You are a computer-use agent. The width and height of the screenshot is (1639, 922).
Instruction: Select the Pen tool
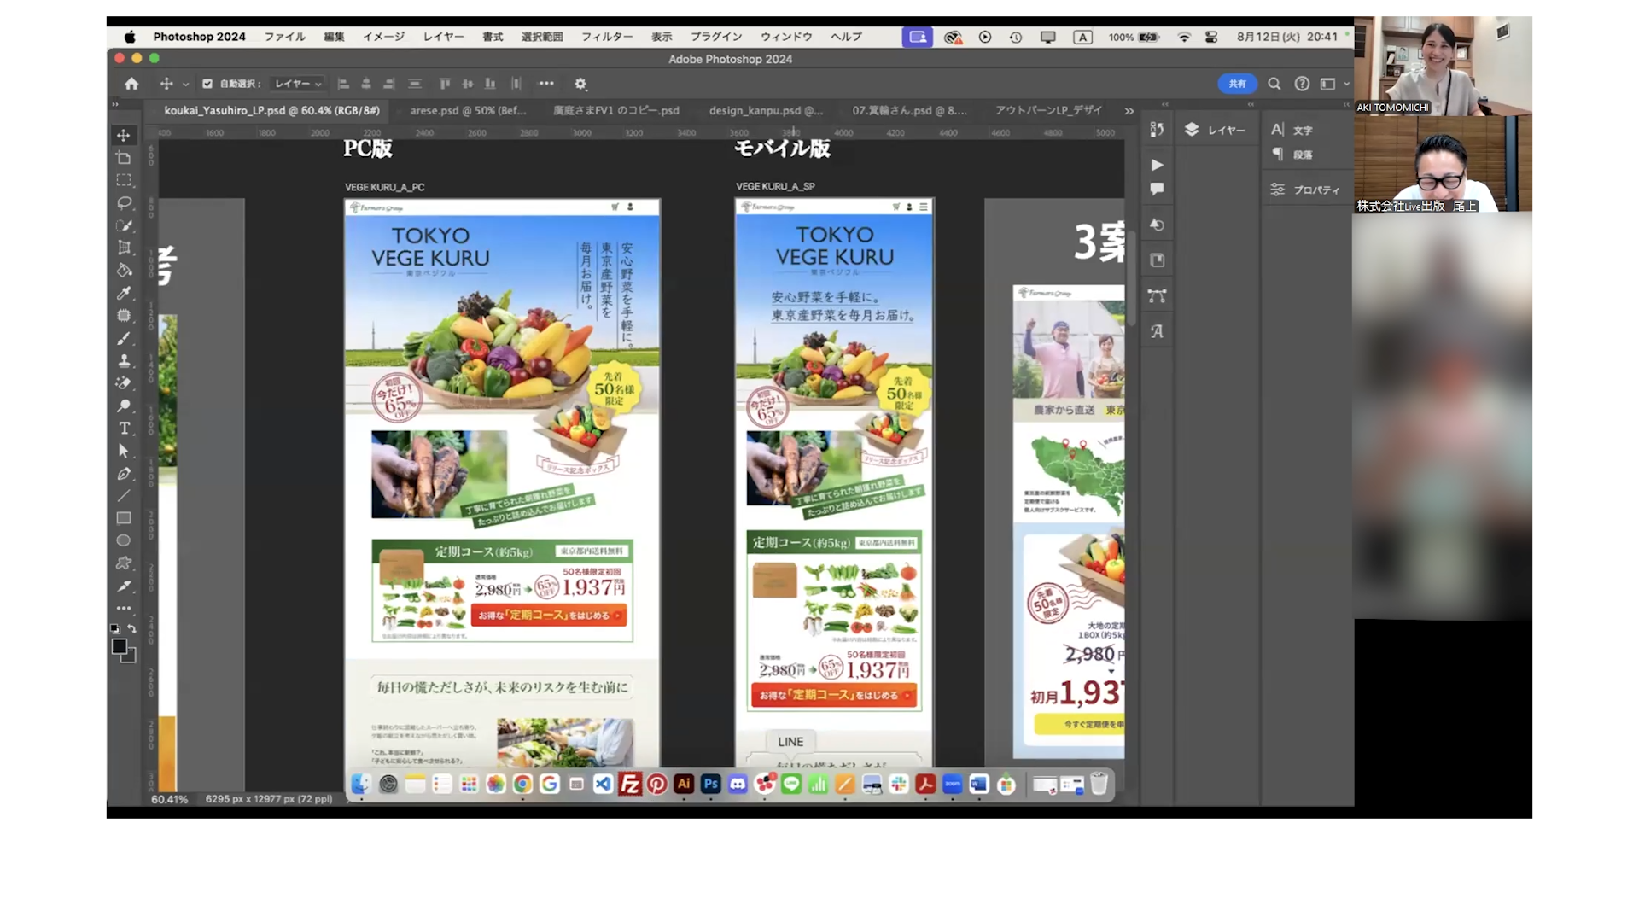[x=124, y=473]
